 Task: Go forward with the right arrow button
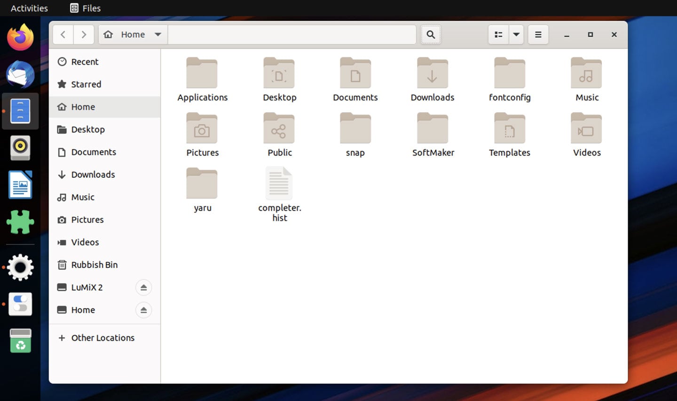pyautogui.click(x=84, y=34)
